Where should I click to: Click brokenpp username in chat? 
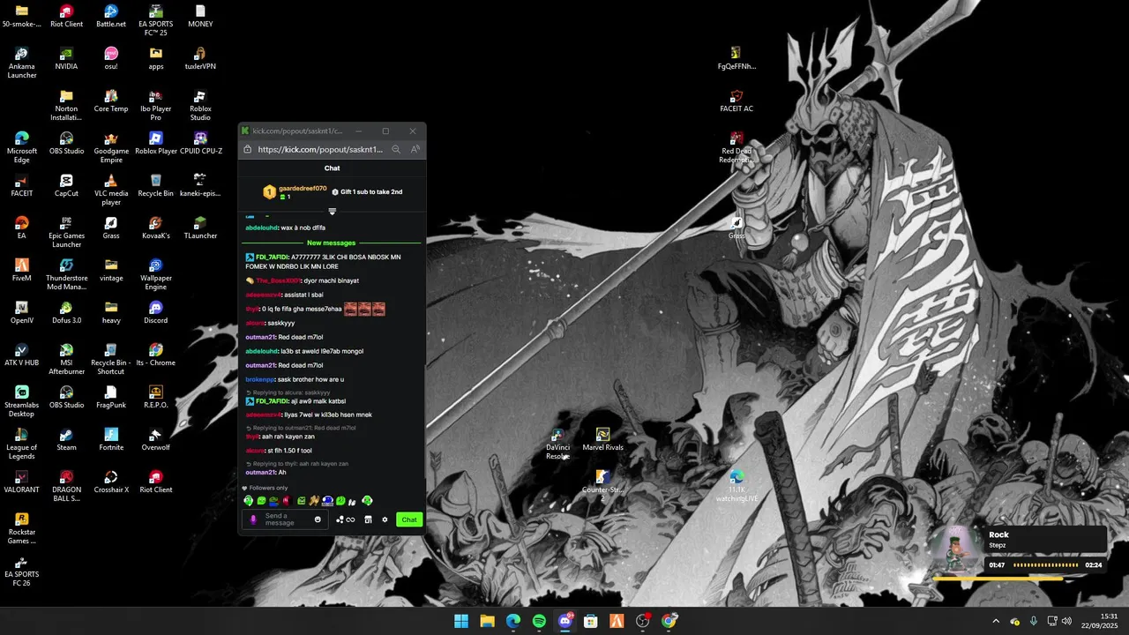click(x=259, y=379)
